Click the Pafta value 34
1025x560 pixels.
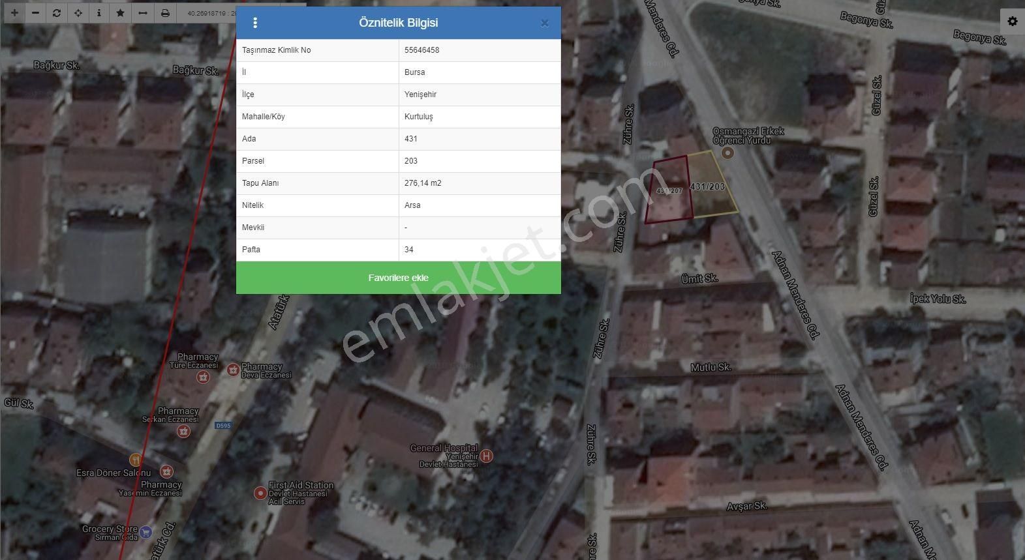(x=409, y=250)
